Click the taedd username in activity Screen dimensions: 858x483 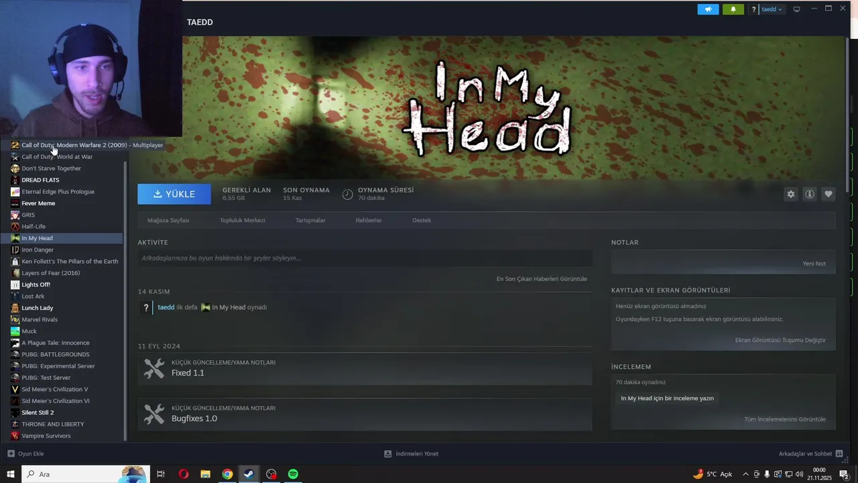click(166, 307)
